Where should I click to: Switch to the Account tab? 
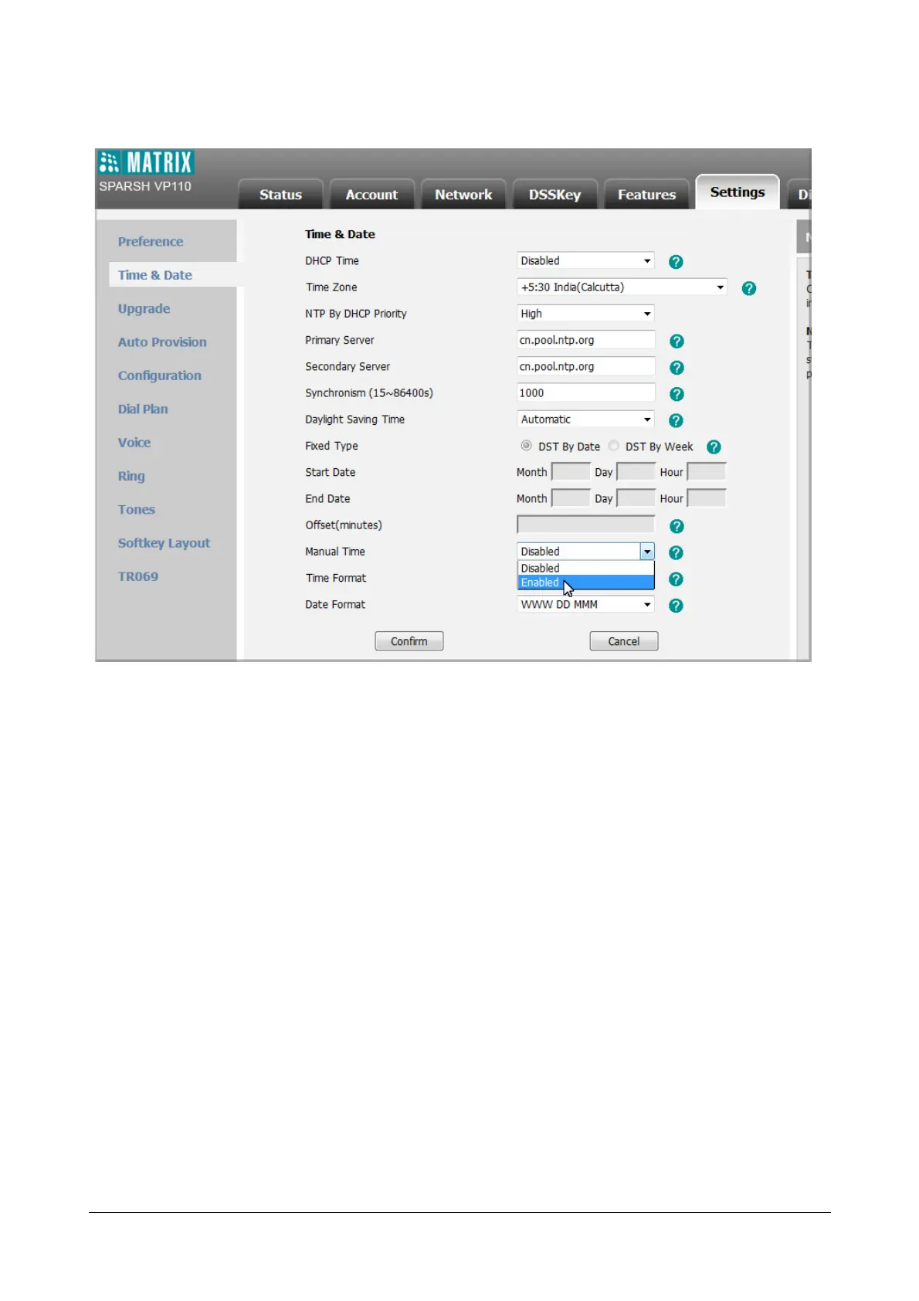(371, 195)
